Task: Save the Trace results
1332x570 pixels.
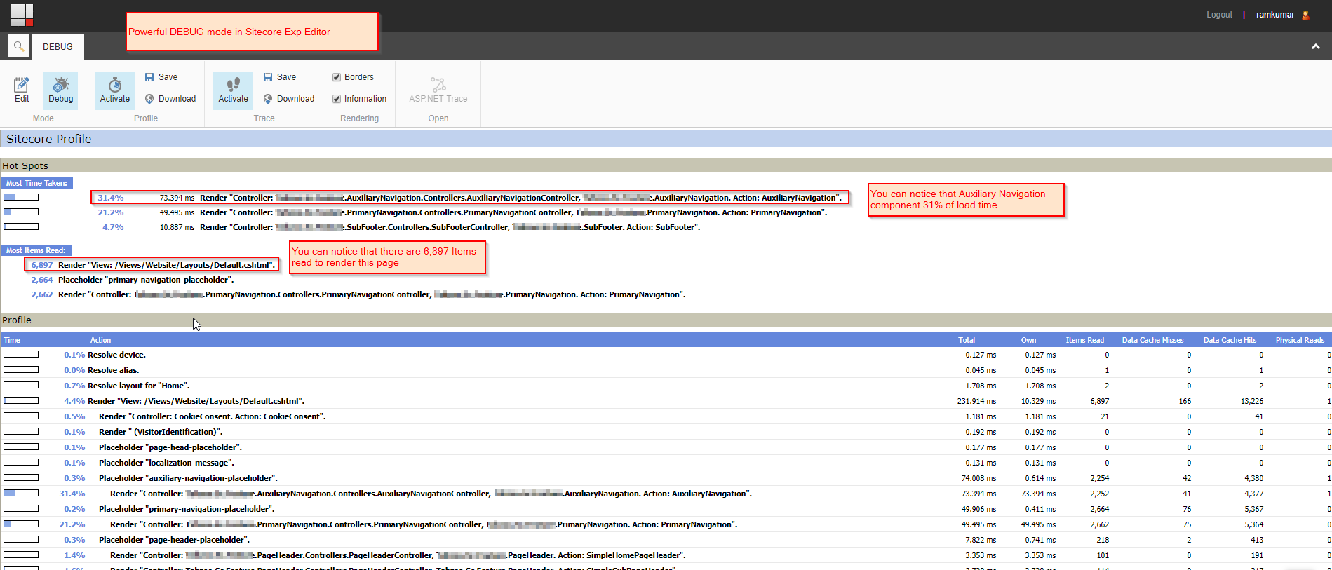Action: click(280, 77)
